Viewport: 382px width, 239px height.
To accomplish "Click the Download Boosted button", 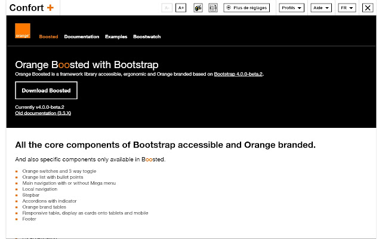I will (x=46, y=90).
